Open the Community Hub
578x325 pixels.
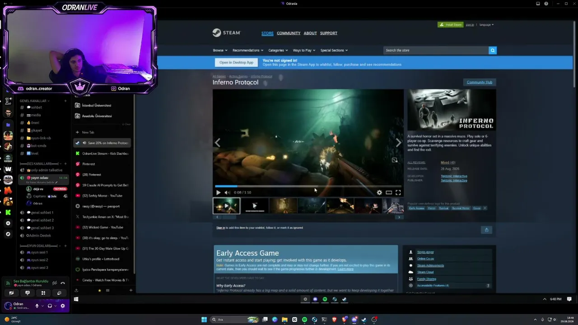coord(480,82)
